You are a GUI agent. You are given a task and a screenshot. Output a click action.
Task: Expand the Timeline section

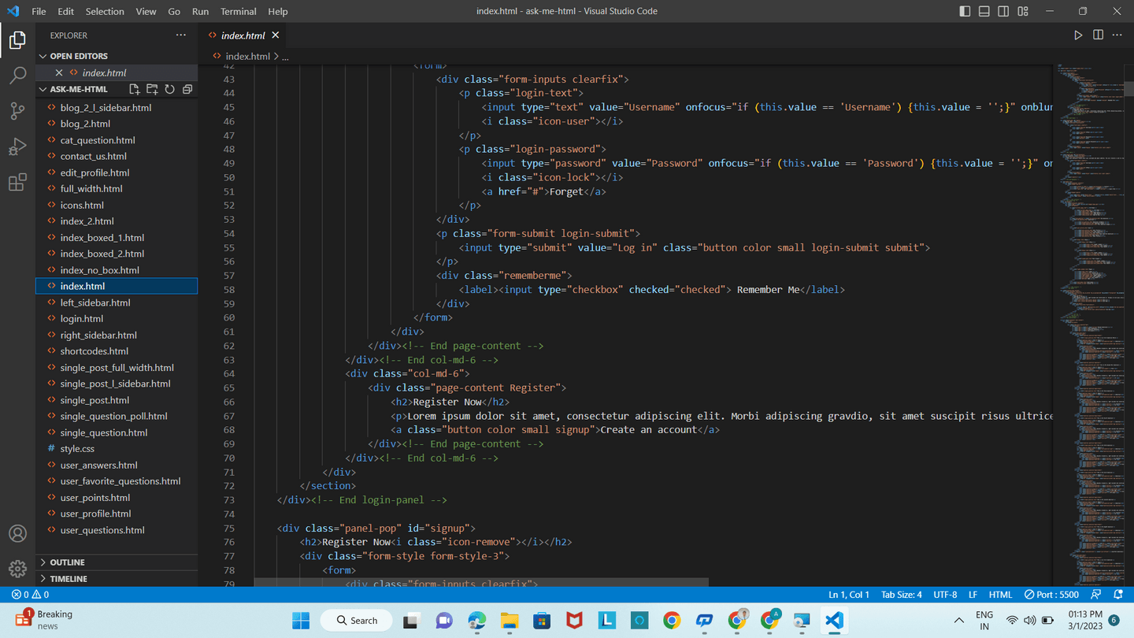coord(117,579)
